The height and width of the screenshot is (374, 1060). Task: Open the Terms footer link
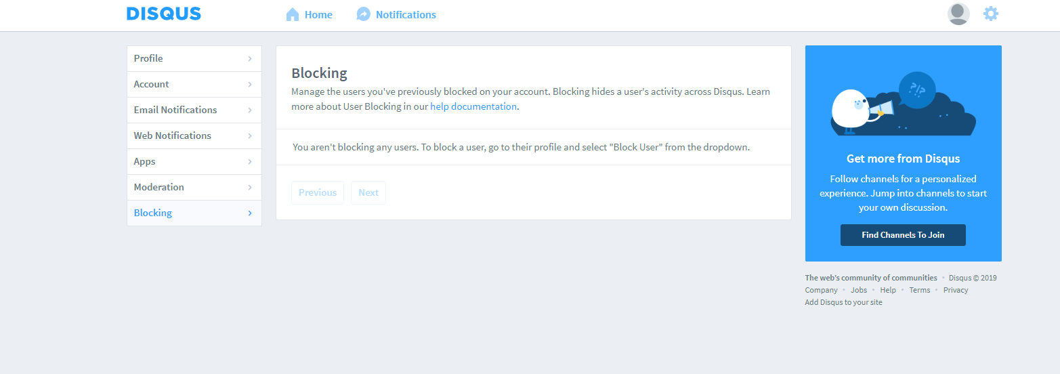919,290
